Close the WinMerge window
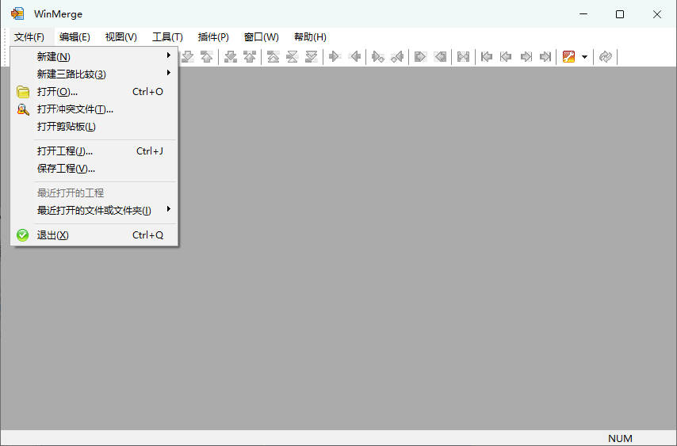 click(656, 14)
